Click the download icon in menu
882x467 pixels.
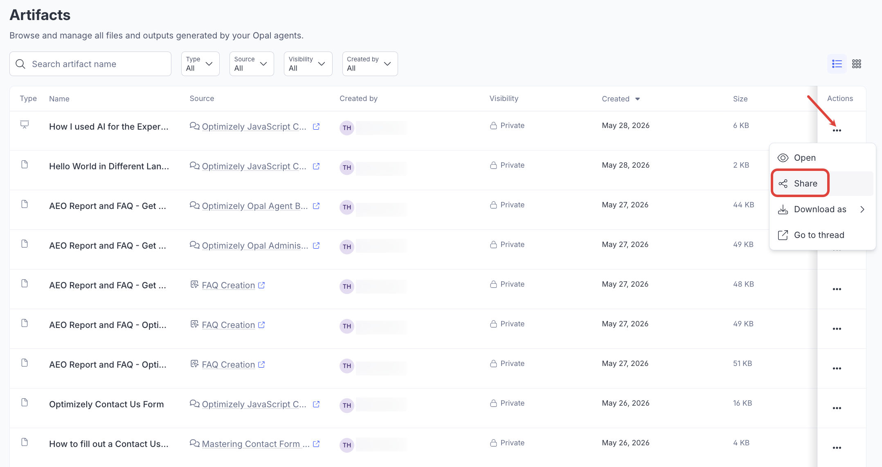click(x=783, y=209)
